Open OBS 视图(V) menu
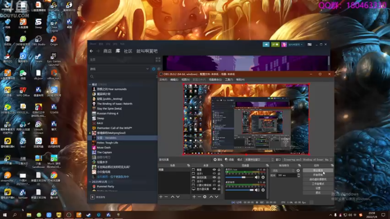390x219 pixels. [x=186, y=80]
